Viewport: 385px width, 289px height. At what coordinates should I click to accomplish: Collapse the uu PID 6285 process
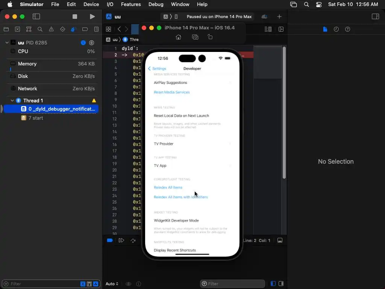click(x=7, y=43)
